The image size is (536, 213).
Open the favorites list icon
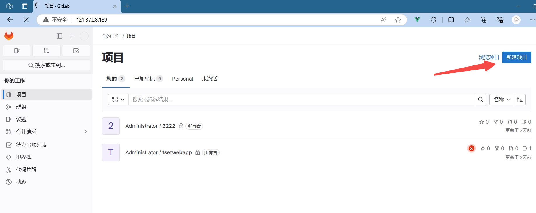(467, 20)
